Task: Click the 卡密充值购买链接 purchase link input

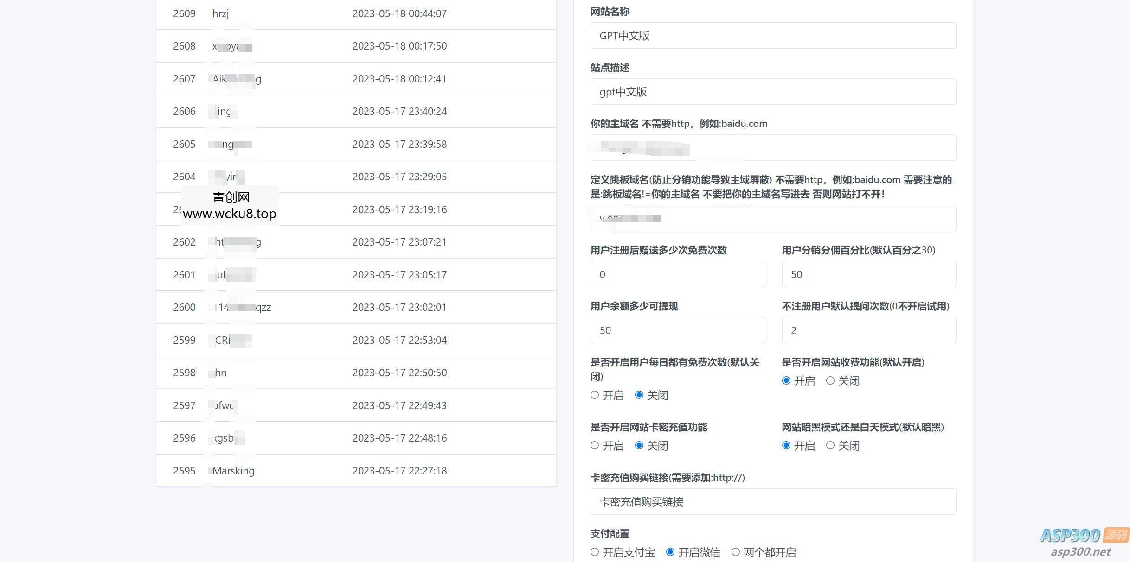Action: [x=772, y=501]
